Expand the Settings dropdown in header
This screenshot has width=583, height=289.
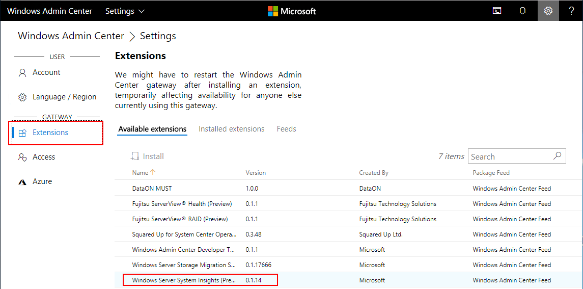tap(125, 11)
